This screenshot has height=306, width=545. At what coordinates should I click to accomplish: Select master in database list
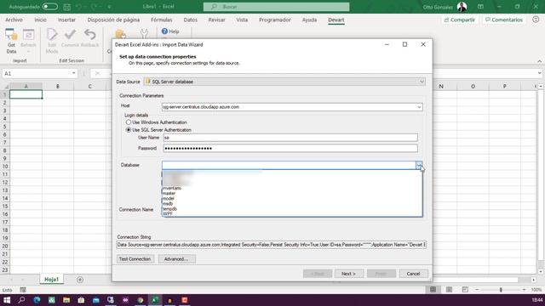(292, 193)
